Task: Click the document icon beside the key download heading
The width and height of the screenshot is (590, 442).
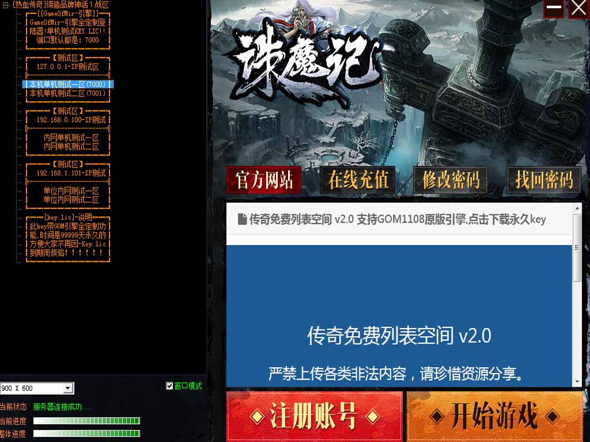Action: [x=243, y=219]
